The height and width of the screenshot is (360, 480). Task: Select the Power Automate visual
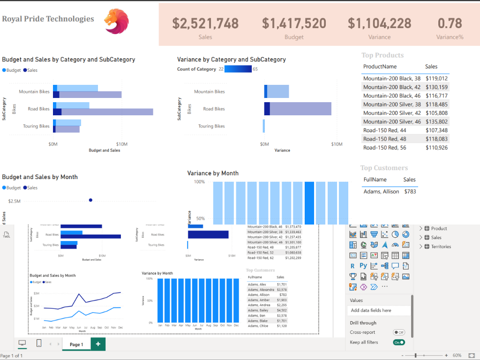coord(374,287)
